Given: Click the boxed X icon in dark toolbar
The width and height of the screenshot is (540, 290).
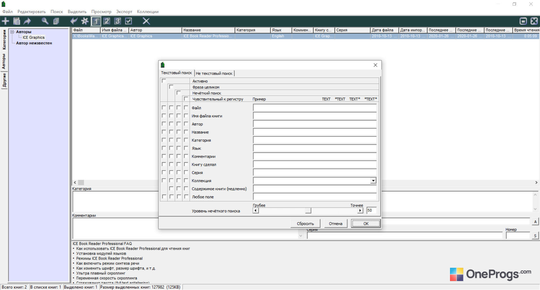Looking at the screenshot, I should tap(534, 21).
